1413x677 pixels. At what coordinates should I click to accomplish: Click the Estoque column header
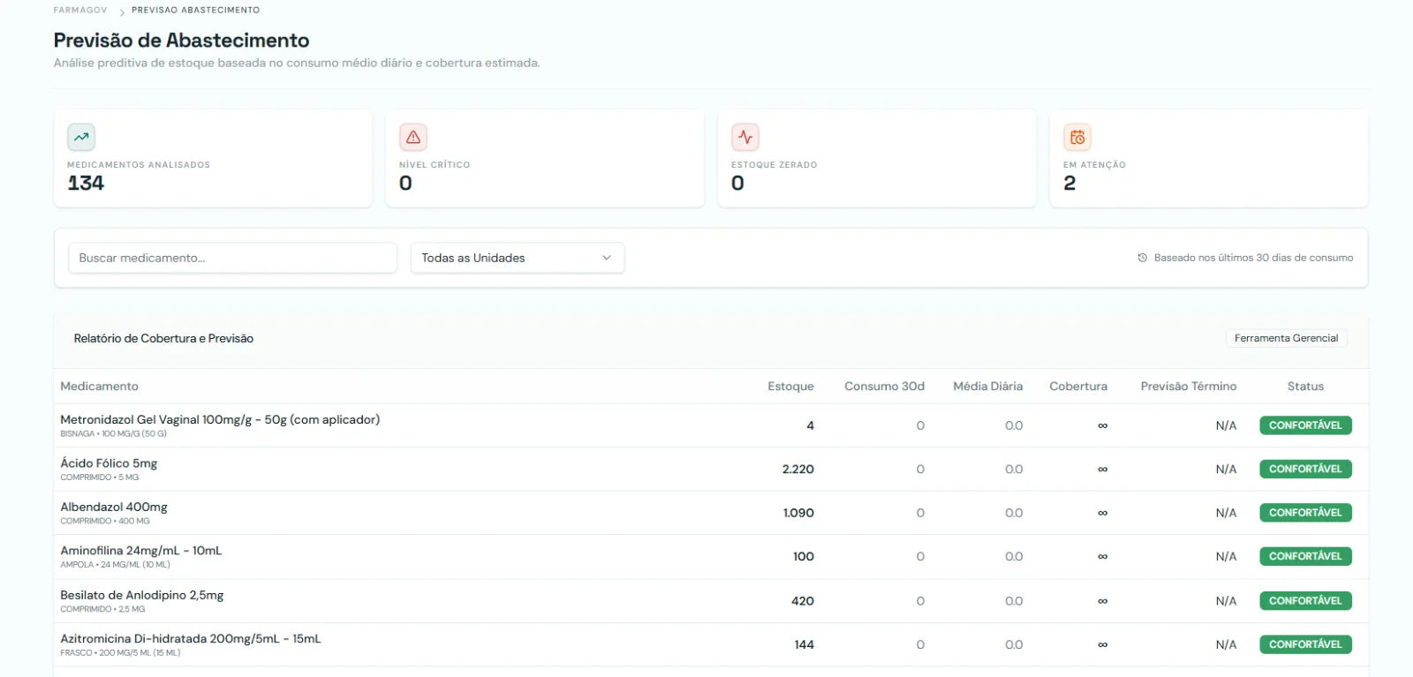790,387
